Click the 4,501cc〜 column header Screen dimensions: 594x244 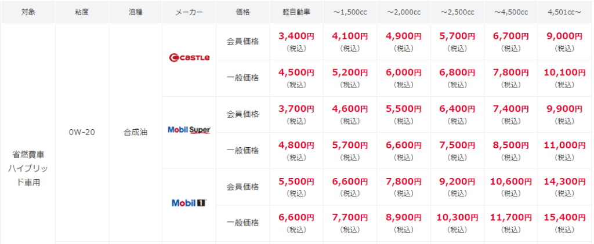pyautogui.click(x=564, y=12)
